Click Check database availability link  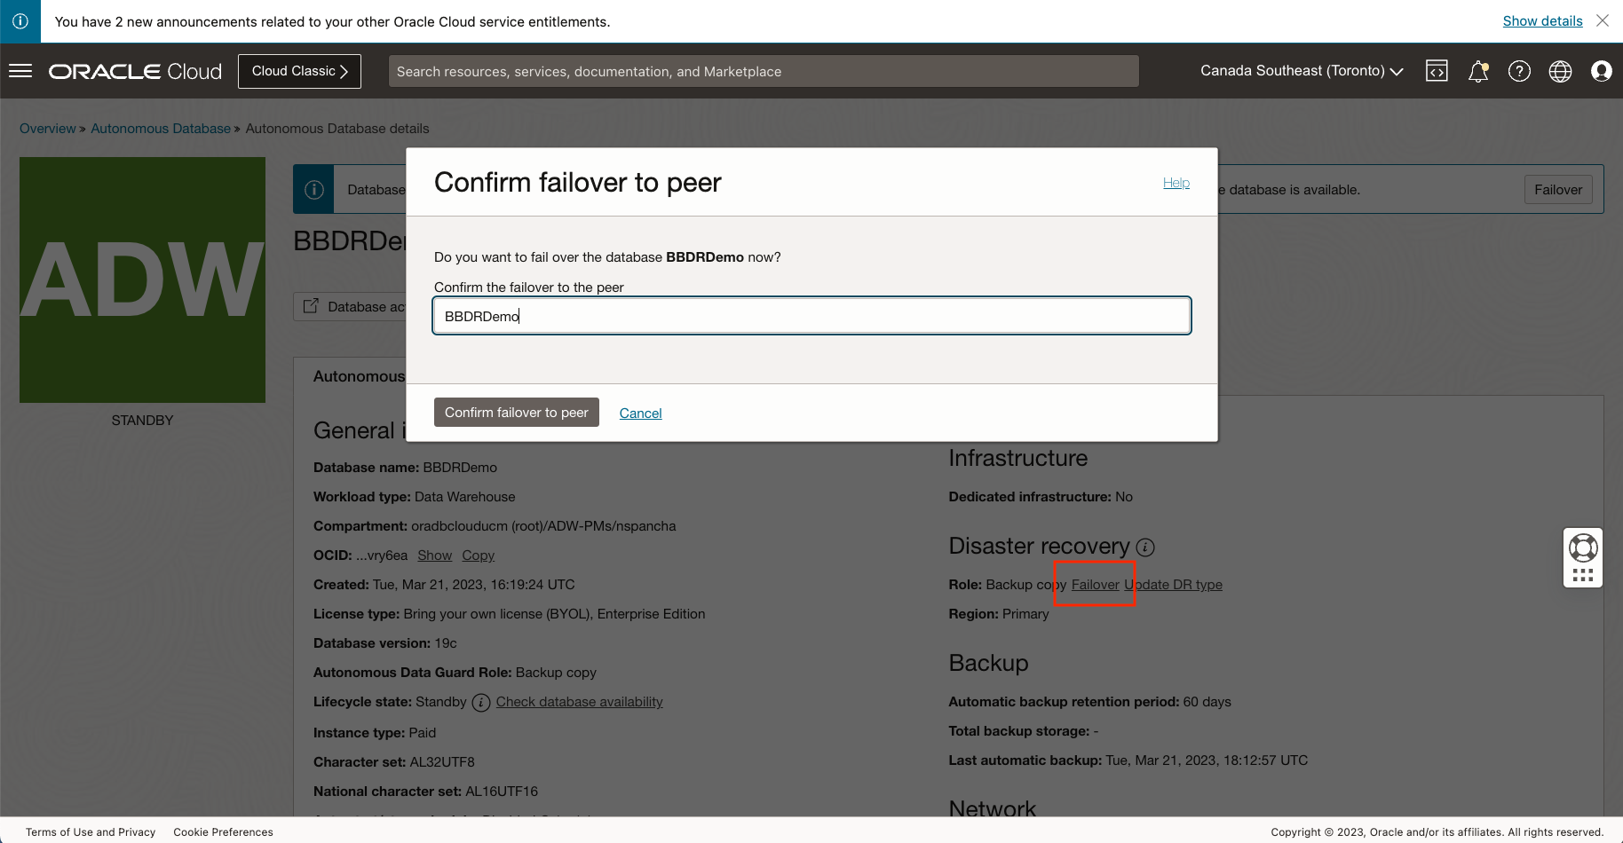[x=580, y=702]
